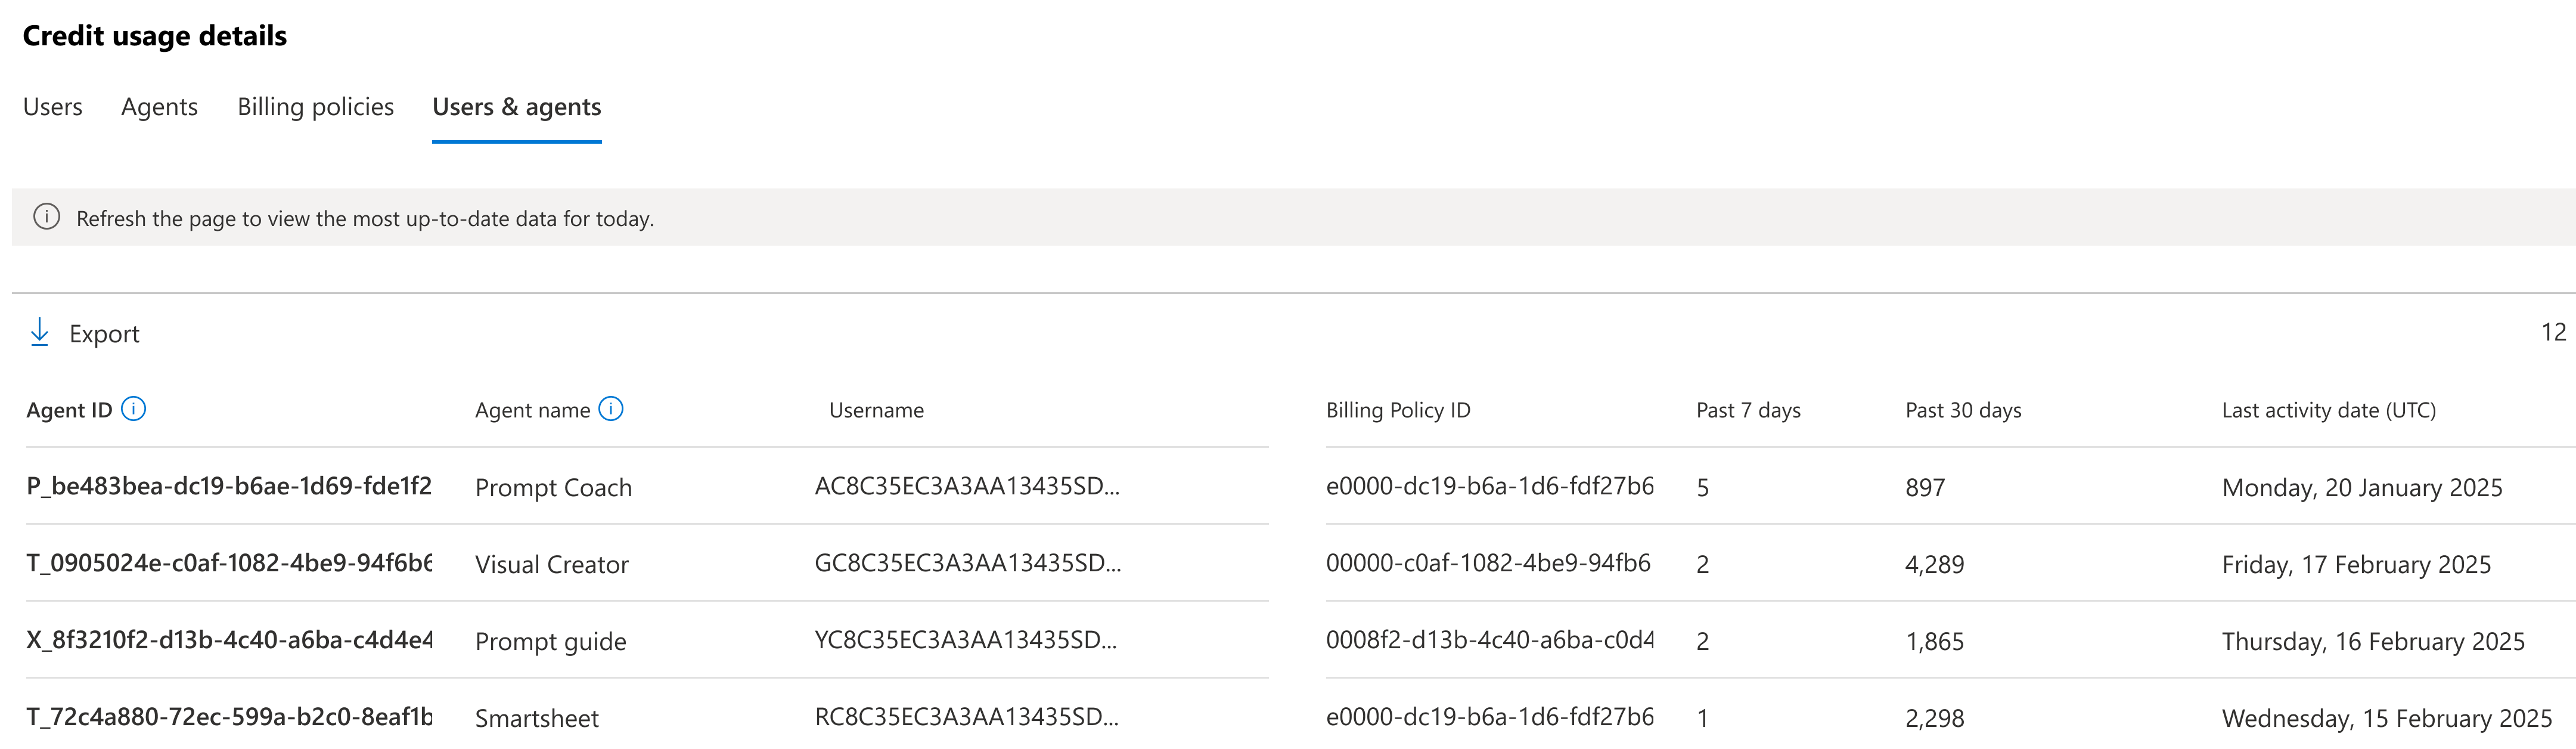The width and height of the screenshot is (2576, 749).
Task: Click agent ID starting with P_be483bea
Action: point(229,486)
